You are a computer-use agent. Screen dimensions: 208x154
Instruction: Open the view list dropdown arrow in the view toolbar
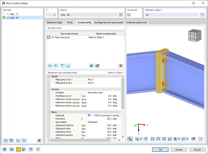click(x=141, y=139)
